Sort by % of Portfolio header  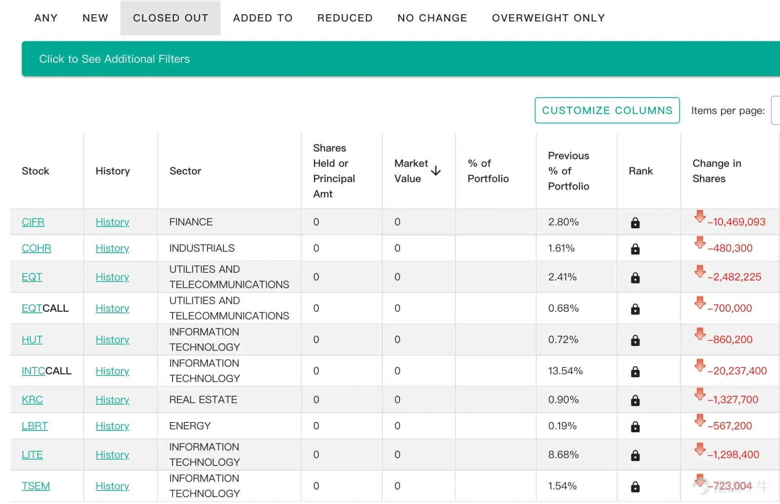488,171
